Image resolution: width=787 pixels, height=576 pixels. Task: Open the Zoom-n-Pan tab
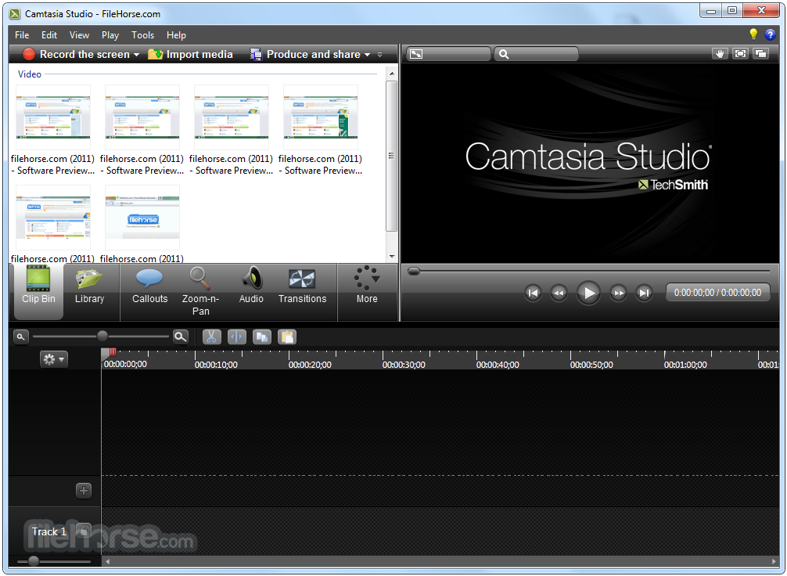200,291
